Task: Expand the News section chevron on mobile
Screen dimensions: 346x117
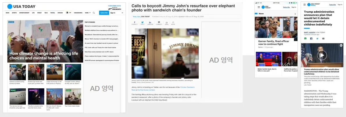Action: pyautogui.click(x=295, y=14)
